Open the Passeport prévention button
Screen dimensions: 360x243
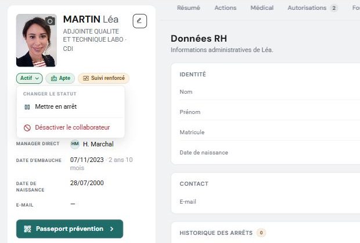coord(70,229)
